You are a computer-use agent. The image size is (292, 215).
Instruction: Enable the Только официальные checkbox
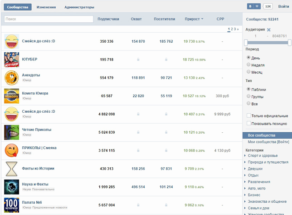pos(248,115)
